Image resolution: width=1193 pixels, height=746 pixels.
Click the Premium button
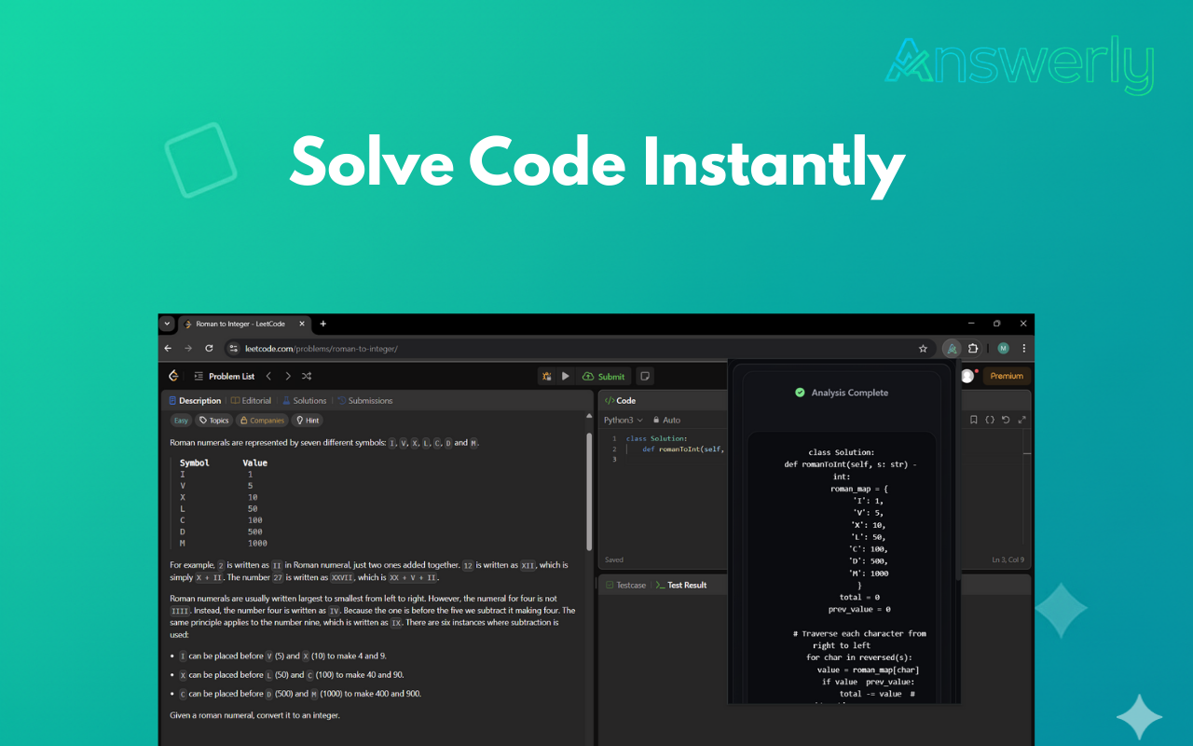click(1007, 376)
